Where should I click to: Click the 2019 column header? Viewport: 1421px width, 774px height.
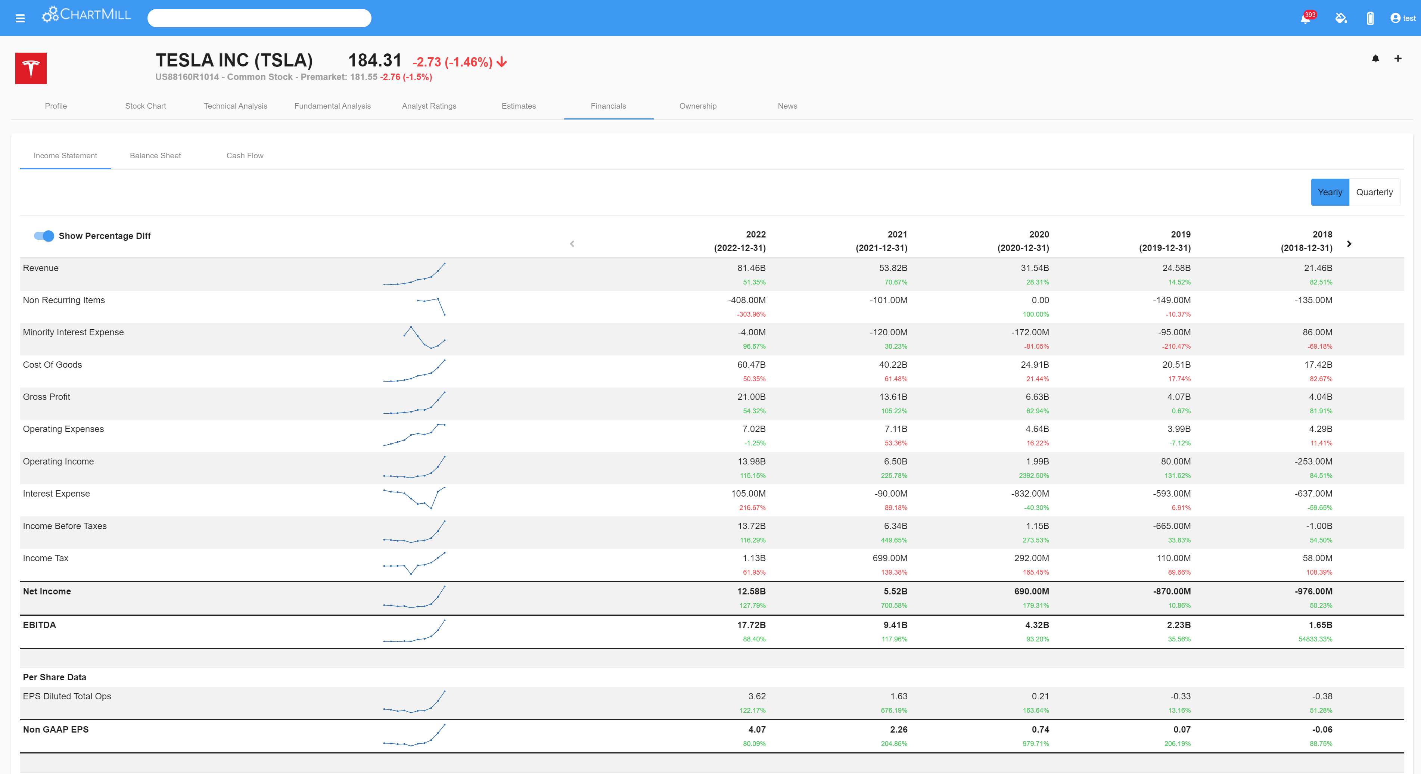[1165, 241]
